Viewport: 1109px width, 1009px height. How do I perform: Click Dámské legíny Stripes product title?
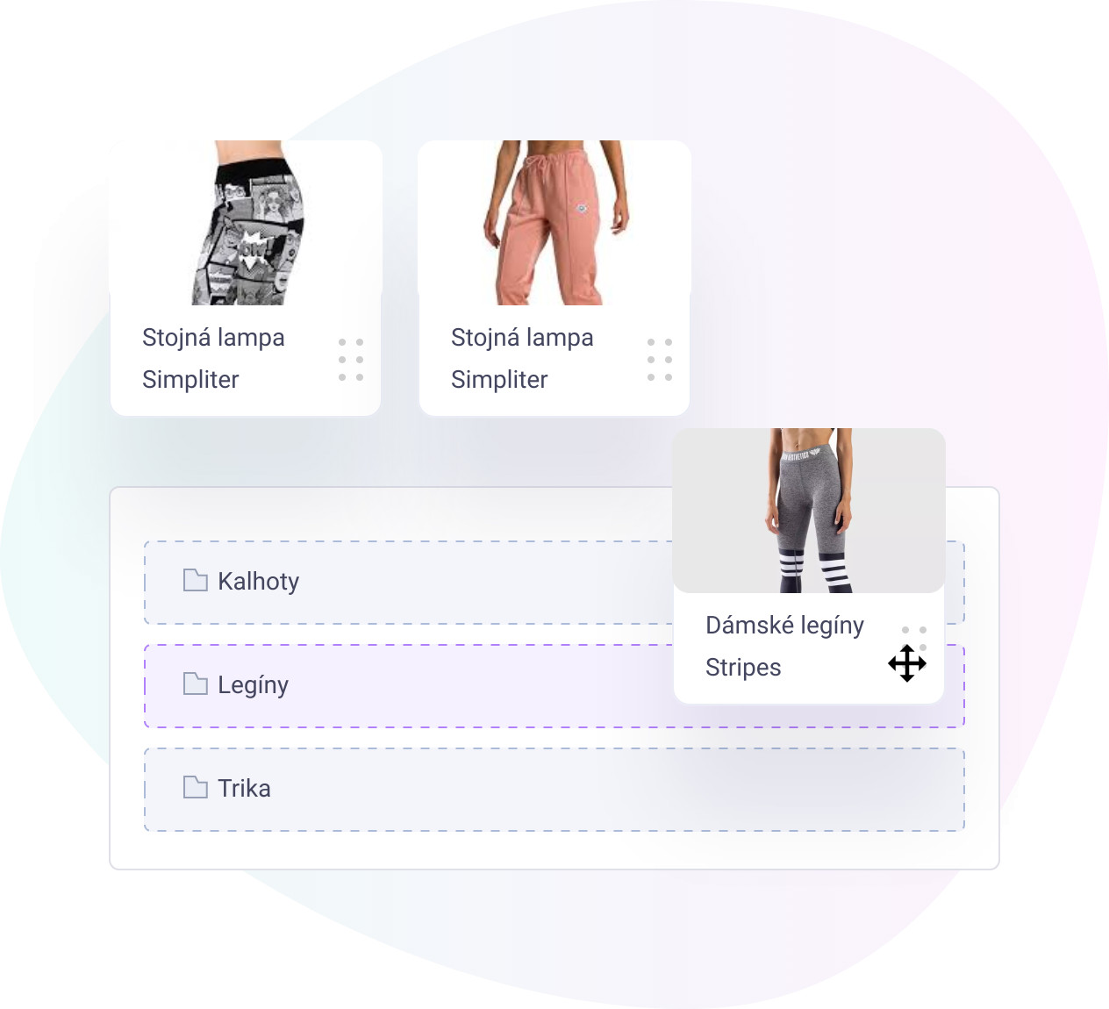click(x=784, y=646)
